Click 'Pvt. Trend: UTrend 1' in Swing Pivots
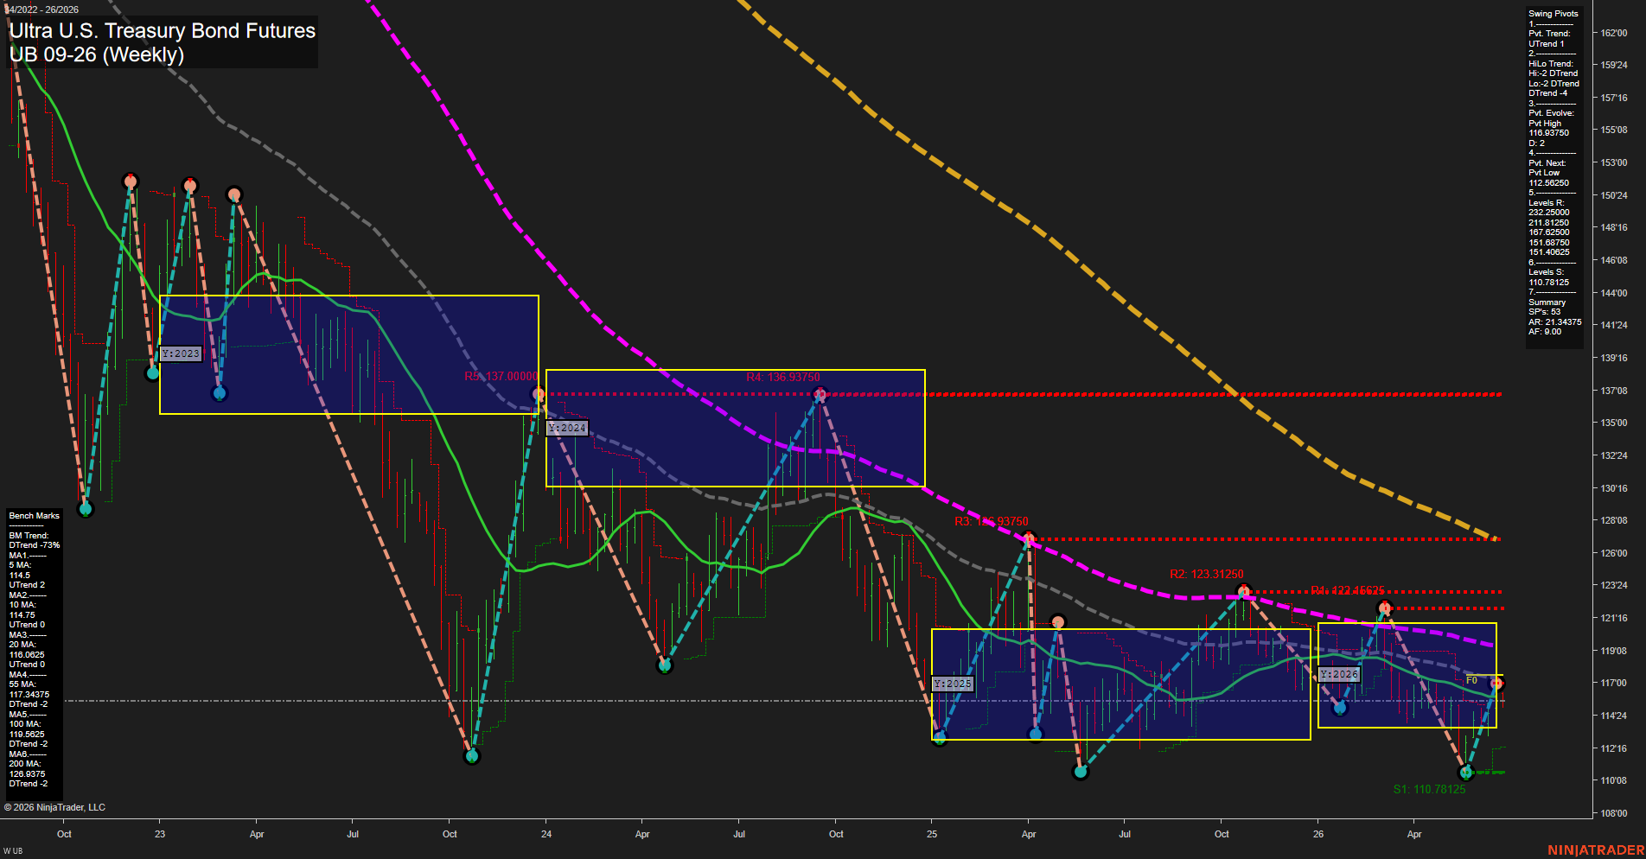Screen dimensions: 1646x859 tap(1549, 39)
